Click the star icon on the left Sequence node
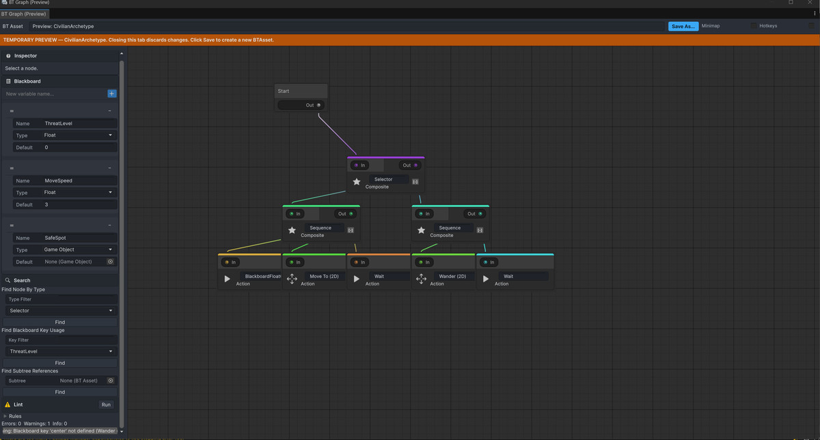Screen dimensions: 820x440 [x=292, y=230]
